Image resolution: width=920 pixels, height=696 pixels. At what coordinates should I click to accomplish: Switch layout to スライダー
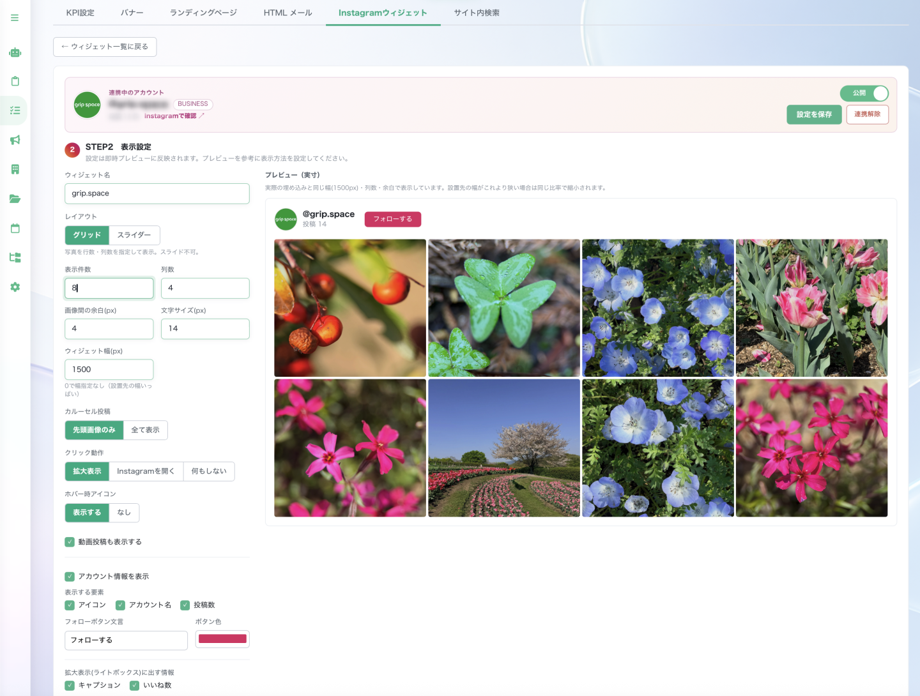pos(134,235)
